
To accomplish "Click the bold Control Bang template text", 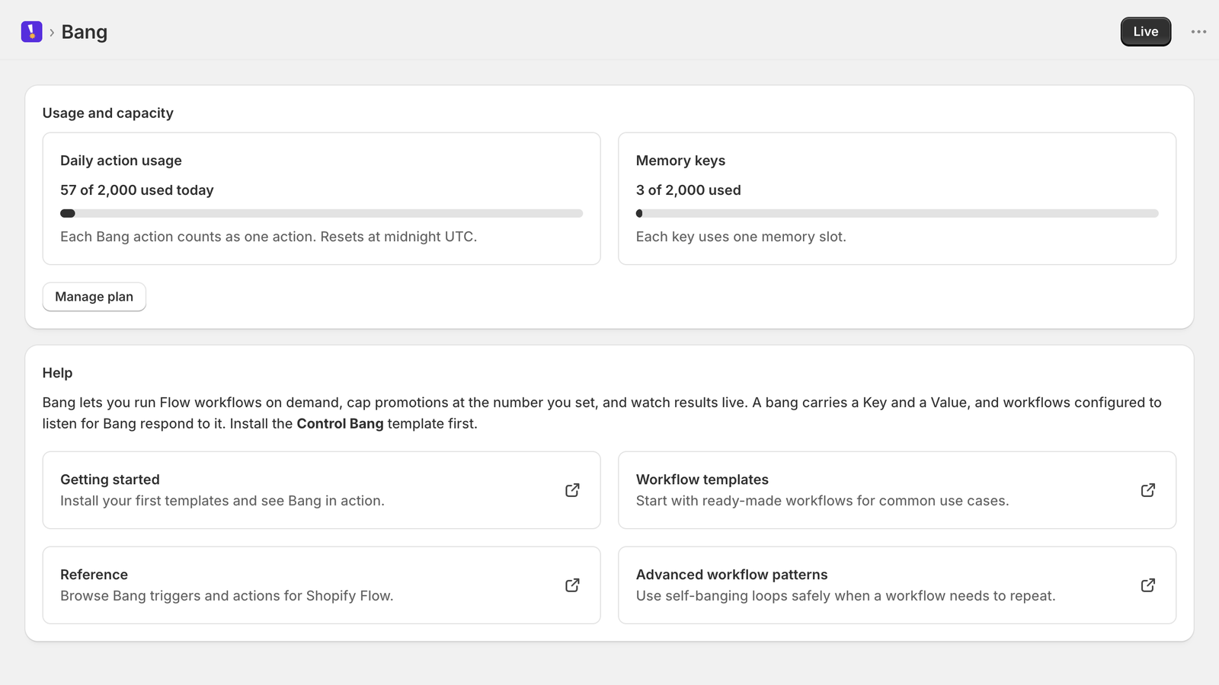I will point(340,424).
